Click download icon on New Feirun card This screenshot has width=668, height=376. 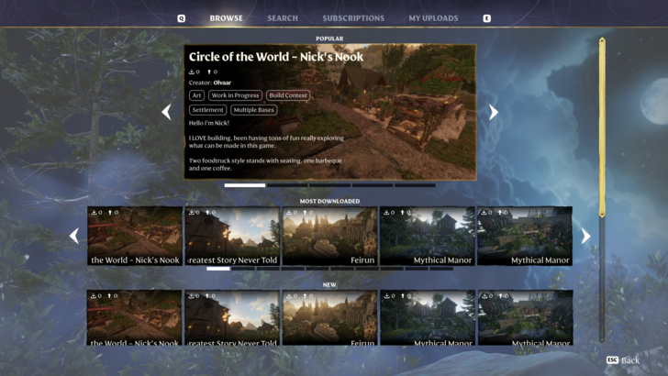pyautogui.click(x=289, y=295)
